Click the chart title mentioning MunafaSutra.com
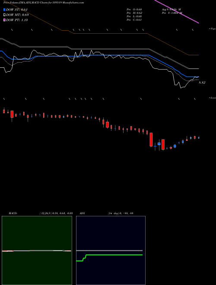This screenshot has height=285, width=216. click(x=44, y=3)
